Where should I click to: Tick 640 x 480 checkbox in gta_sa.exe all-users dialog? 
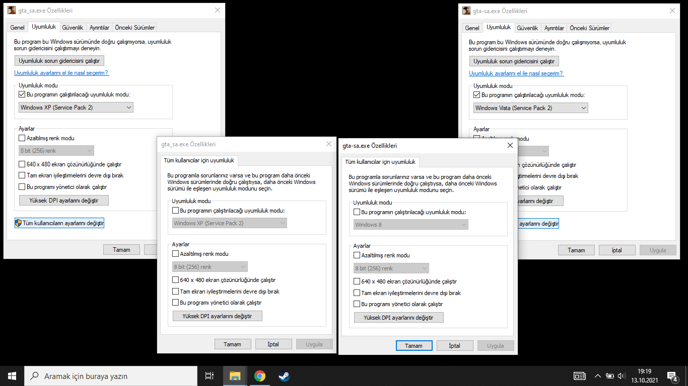pyautogui.click(x=176, y=280)
